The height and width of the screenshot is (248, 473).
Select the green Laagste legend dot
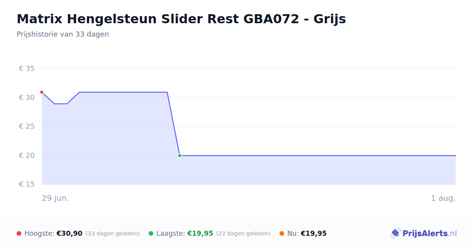pos(151,233)
